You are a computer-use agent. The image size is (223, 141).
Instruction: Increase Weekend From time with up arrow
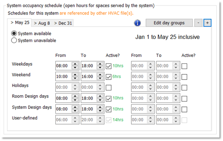coord(75,74)
